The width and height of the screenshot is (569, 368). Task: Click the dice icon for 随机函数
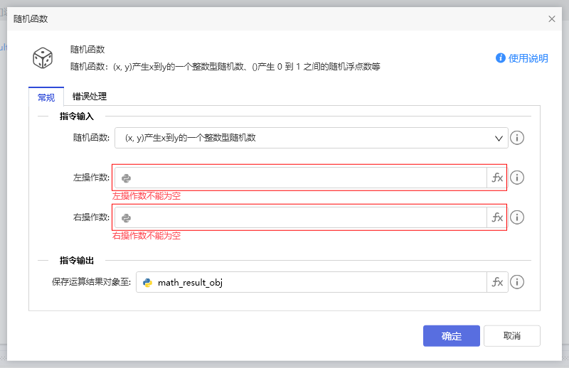coord(43,58)
